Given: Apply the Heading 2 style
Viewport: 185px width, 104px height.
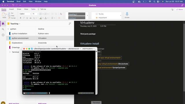Looking at the screenshot, I should 77,18.
